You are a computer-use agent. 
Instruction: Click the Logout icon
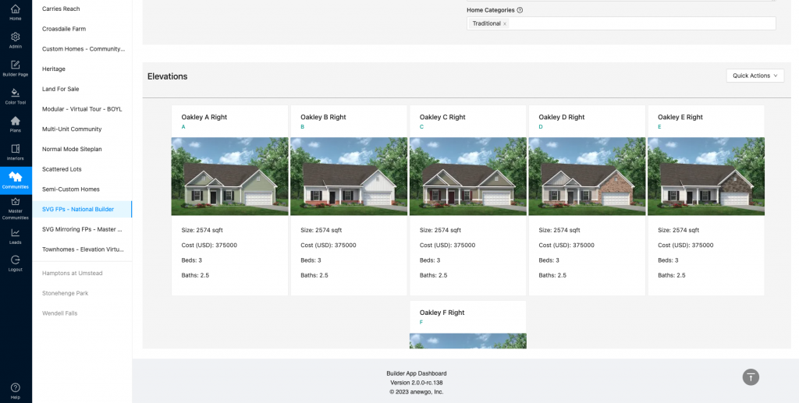pyautogui.click(x=16, y=260)
